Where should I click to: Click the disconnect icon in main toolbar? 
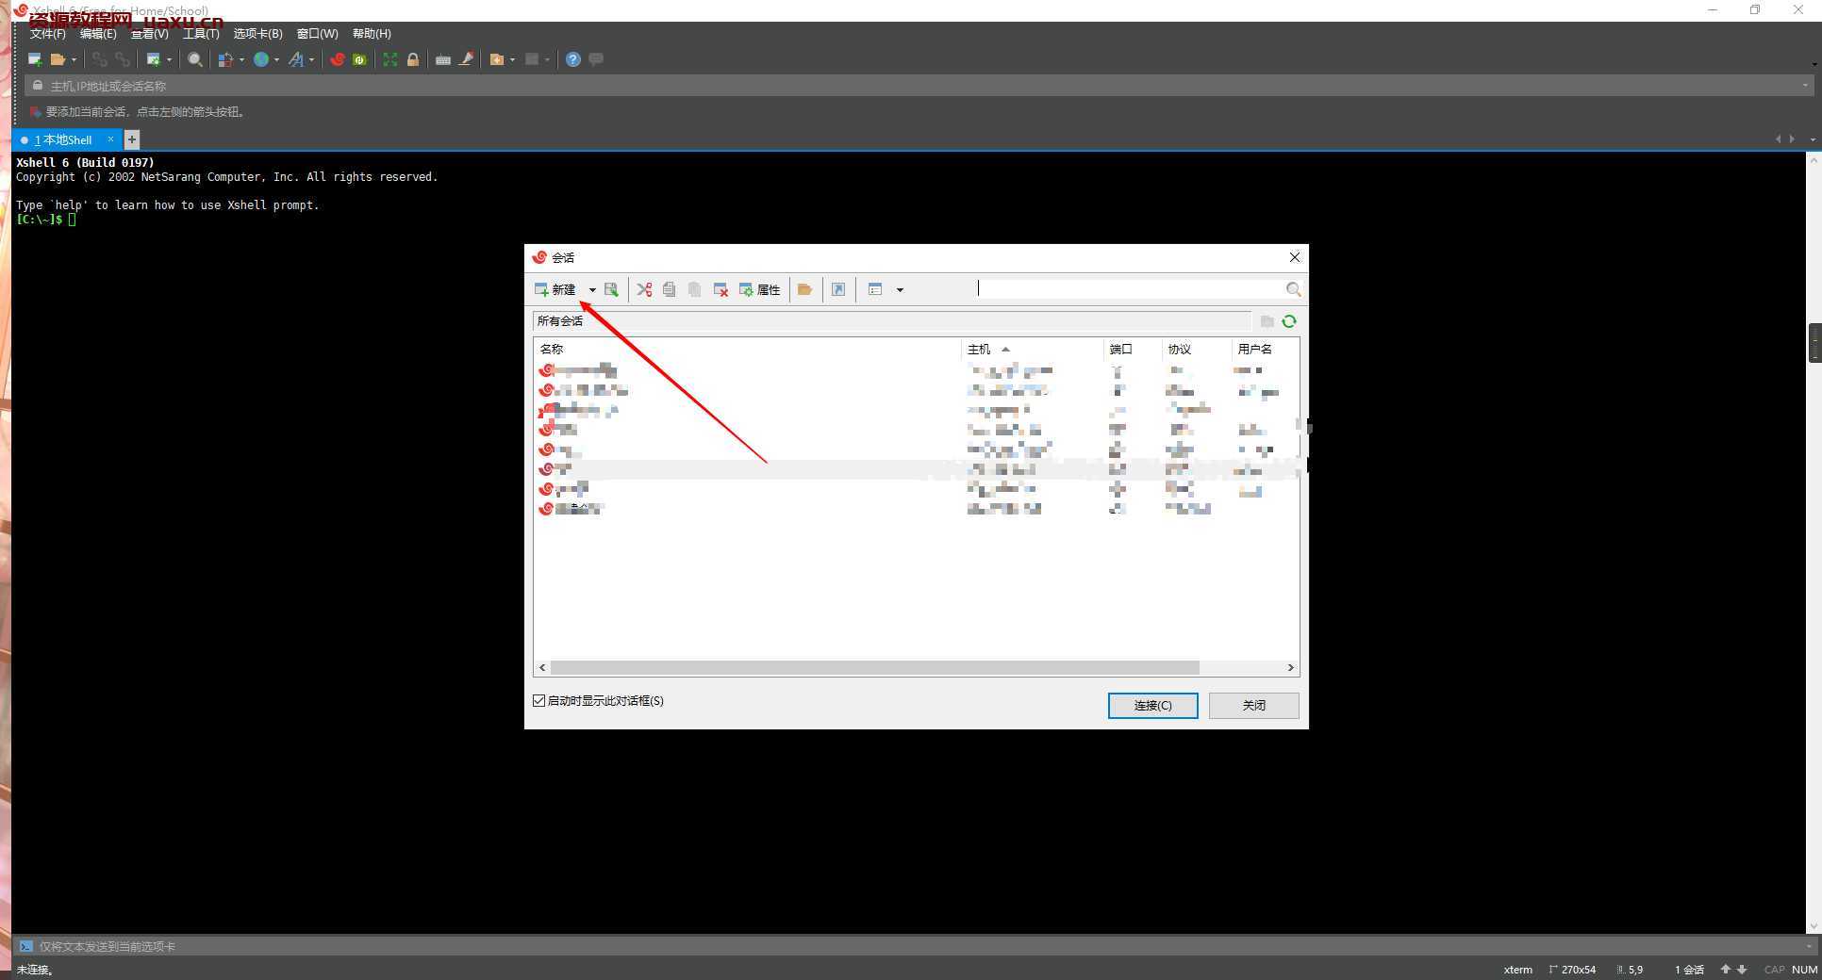(x=100, y=59)
